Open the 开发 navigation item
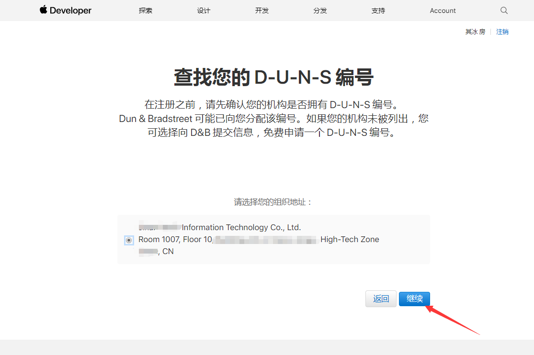Screen dimensions: 534x355 pyautogui.click(x=262, y=11)
